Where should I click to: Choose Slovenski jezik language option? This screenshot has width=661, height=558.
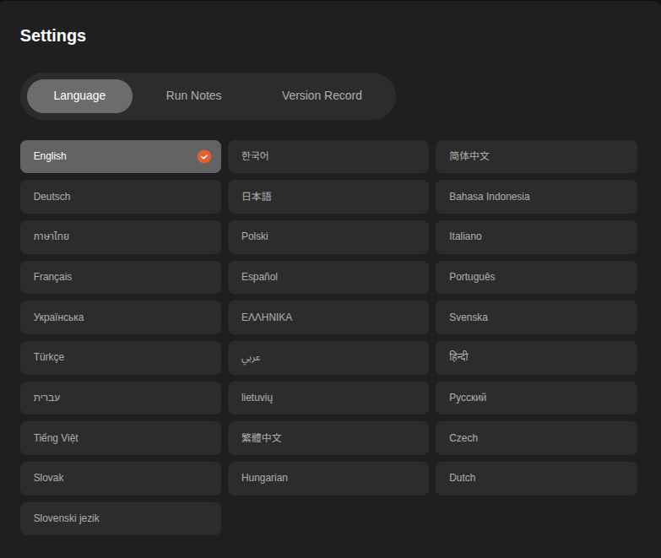(121, 518)
